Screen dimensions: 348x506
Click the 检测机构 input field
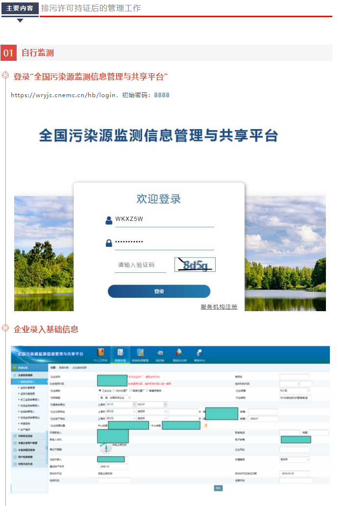[x=114, y=480]
